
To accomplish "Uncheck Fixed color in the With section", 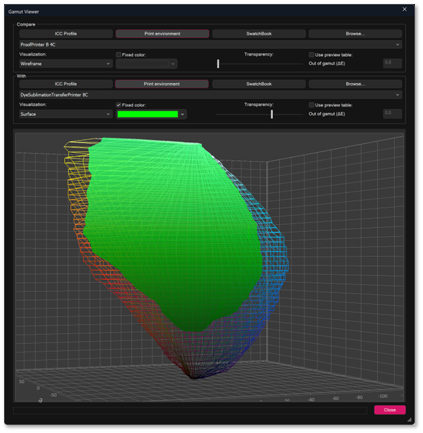I will 118,105.
